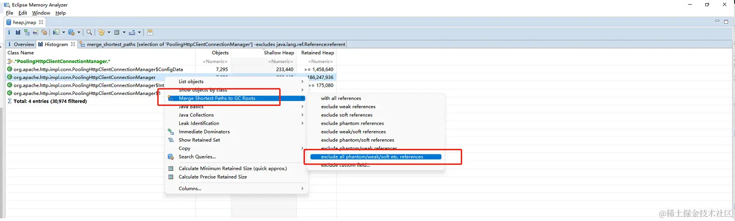The height and width of the screenshot is (221, 735).
Task: Sort by the Retained Heap column header
Action: pyautogui.click(x=317, y=53)
